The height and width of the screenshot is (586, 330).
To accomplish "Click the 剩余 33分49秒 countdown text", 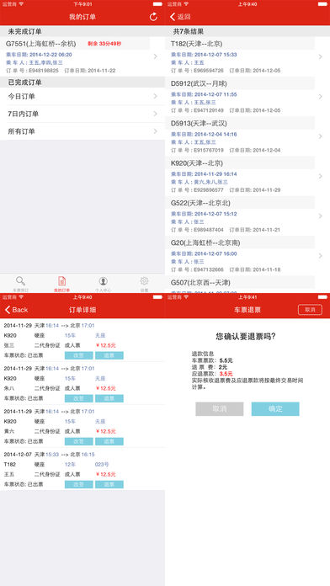I will pos(104,44).
